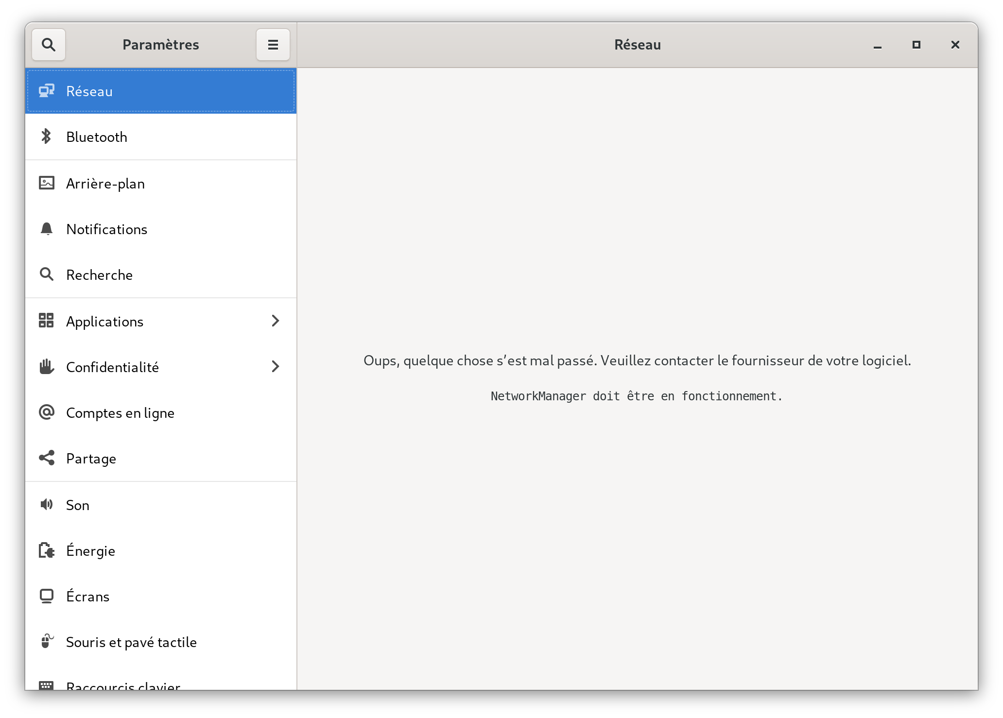This screenshot has height=718, width=1003.
Task: Click the Écrans monitor icon
Action: pos(47,596)
